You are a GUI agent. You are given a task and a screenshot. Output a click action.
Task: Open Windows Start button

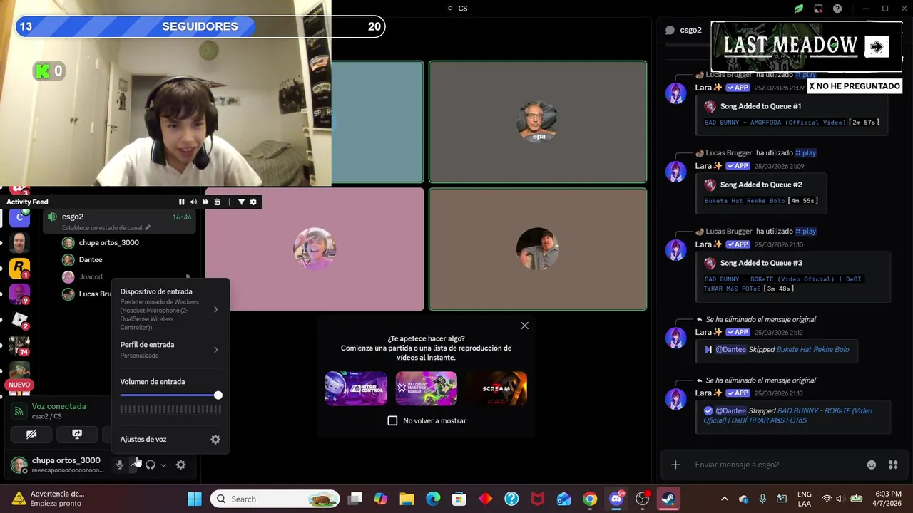(x=195, y=499)
